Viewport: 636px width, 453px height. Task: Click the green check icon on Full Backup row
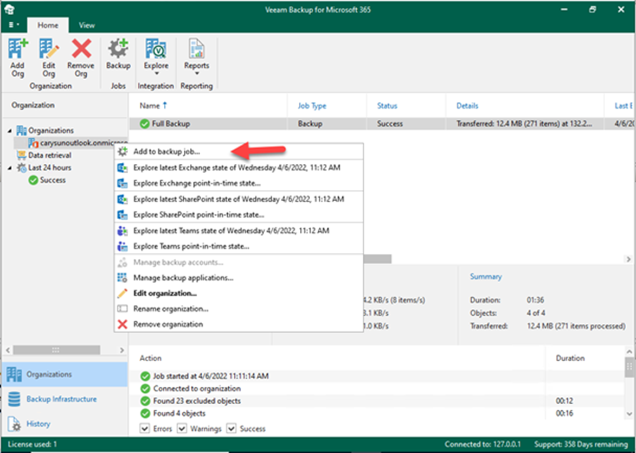tap(144, 124)
